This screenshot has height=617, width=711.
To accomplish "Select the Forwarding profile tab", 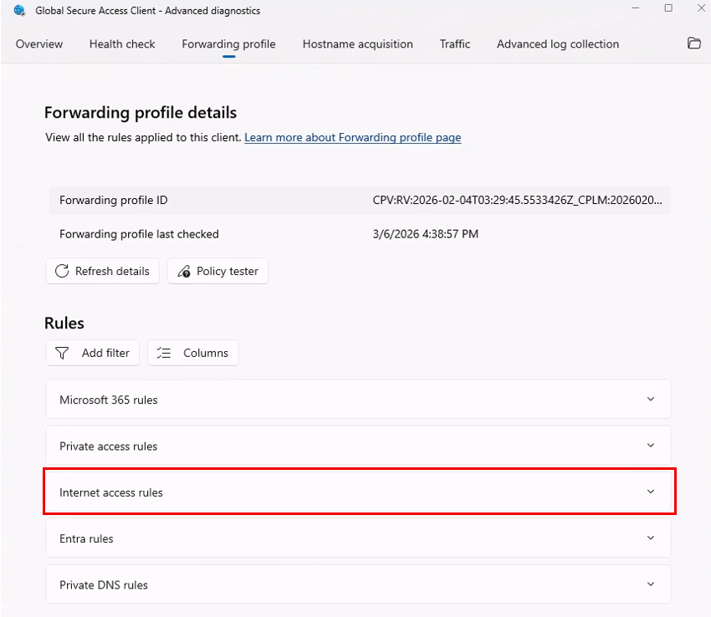I will [228, 44].
